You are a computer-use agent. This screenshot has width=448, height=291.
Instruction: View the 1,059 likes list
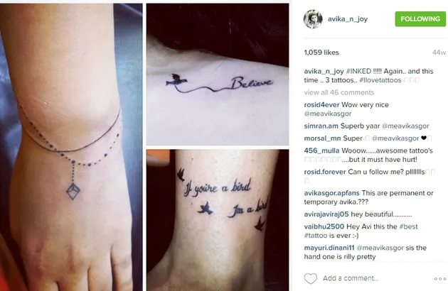point(321,53)
